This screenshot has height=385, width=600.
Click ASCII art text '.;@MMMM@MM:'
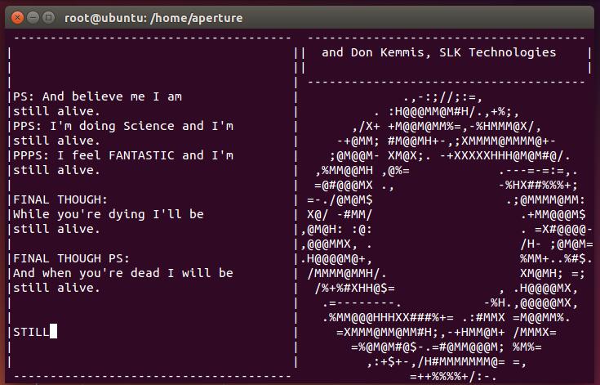coord(545,199)
